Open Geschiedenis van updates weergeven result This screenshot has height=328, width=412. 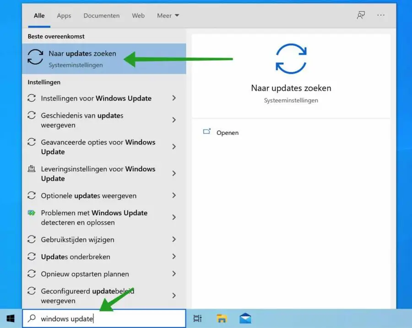104,120
